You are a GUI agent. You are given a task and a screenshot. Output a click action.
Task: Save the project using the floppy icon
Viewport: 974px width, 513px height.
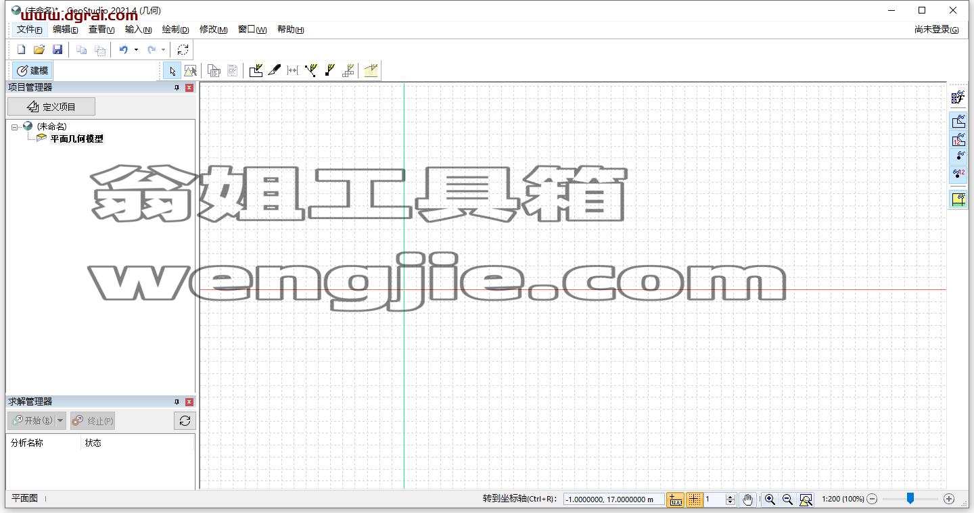pyautogui.click(x=57, y=49)
